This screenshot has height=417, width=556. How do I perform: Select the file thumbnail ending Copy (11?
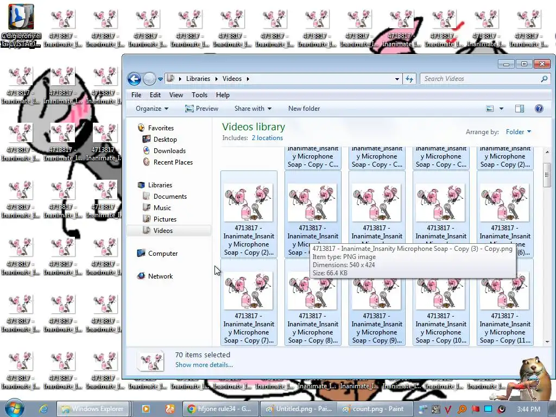505,302
